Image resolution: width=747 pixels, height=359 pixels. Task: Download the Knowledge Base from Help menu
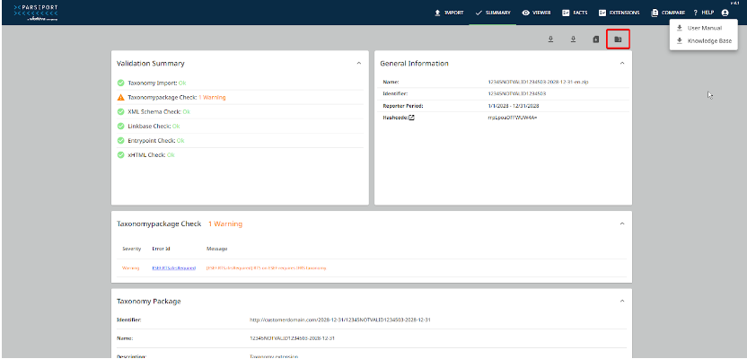click(x=703, y=41)
